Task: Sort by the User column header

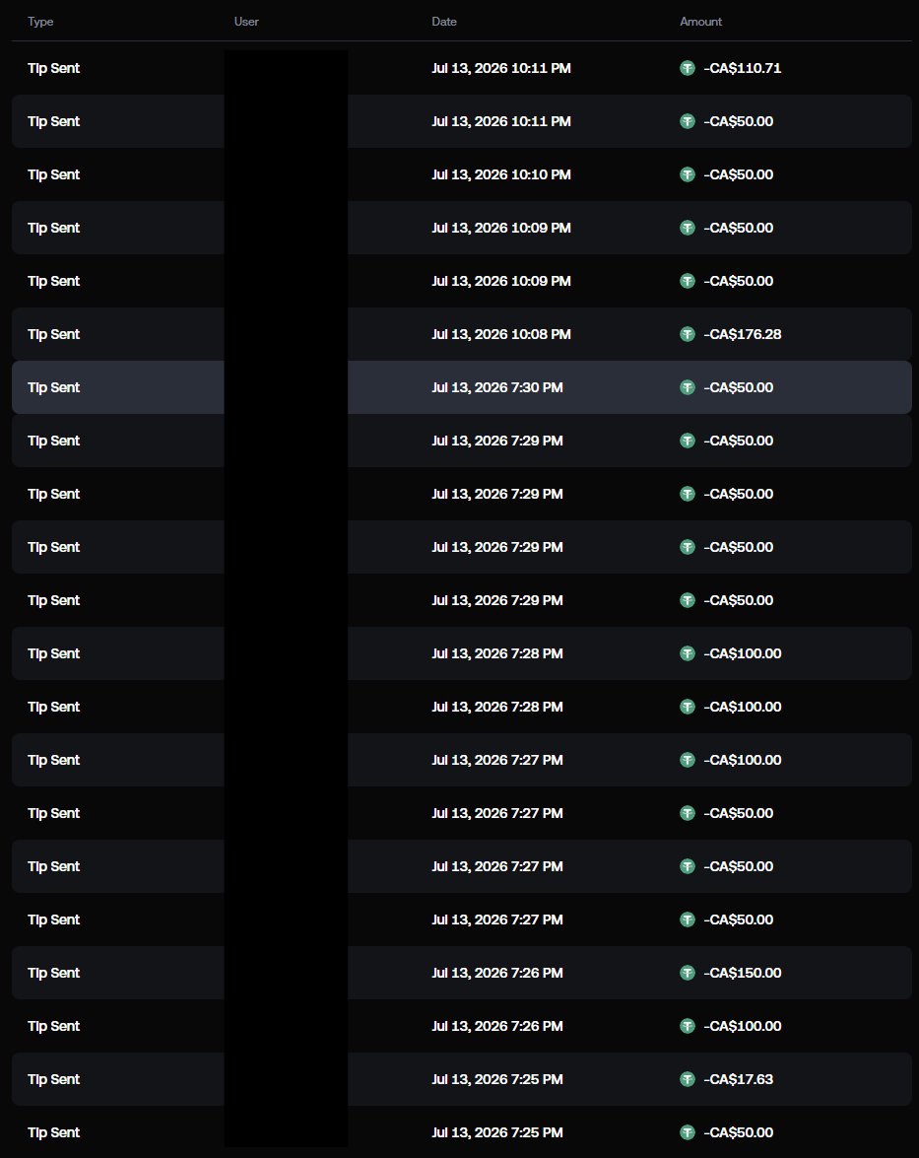Action: pos(246,22)
